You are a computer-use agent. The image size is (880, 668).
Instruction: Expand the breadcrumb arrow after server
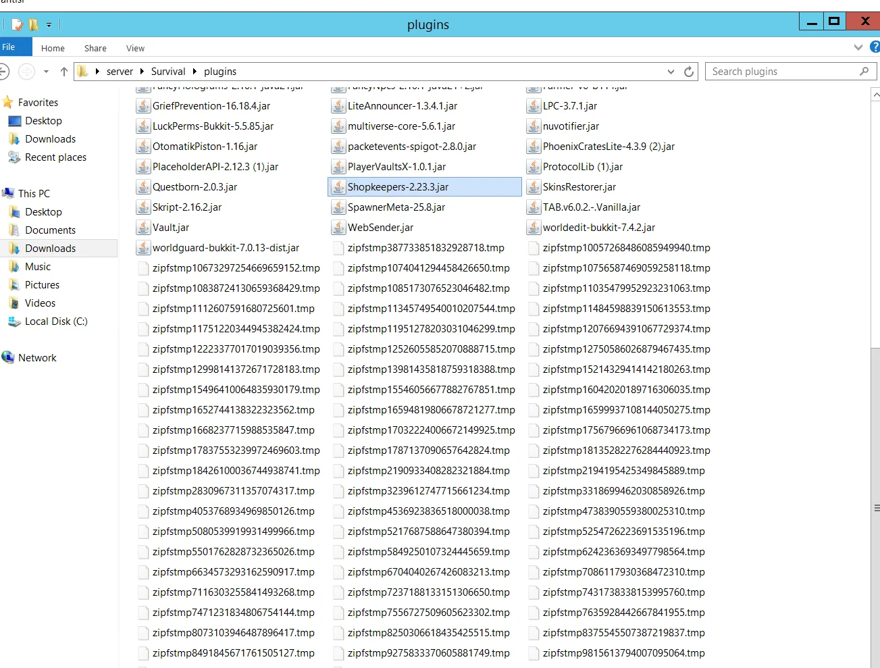pyautogui.click(x=142, y=72)
